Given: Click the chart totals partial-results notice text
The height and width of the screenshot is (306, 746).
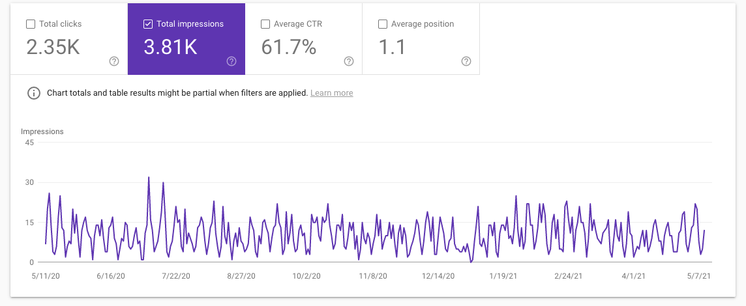Looking at the screenshot, I should coord(177,93).
